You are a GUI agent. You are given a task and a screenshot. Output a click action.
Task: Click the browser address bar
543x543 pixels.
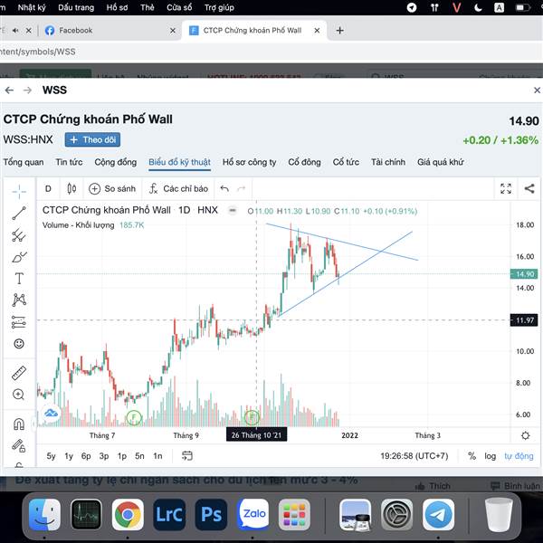coord(270,52)
